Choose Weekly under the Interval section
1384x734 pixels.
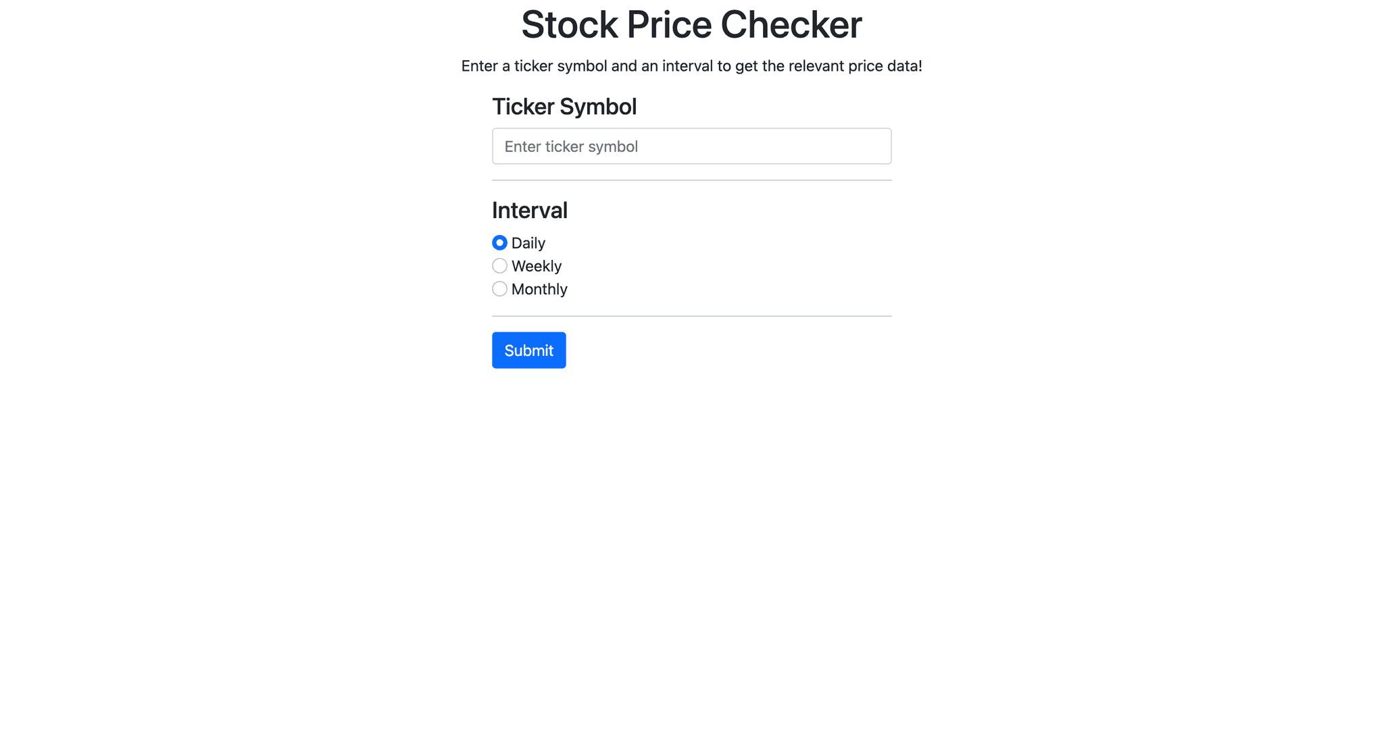pos(499,265)
